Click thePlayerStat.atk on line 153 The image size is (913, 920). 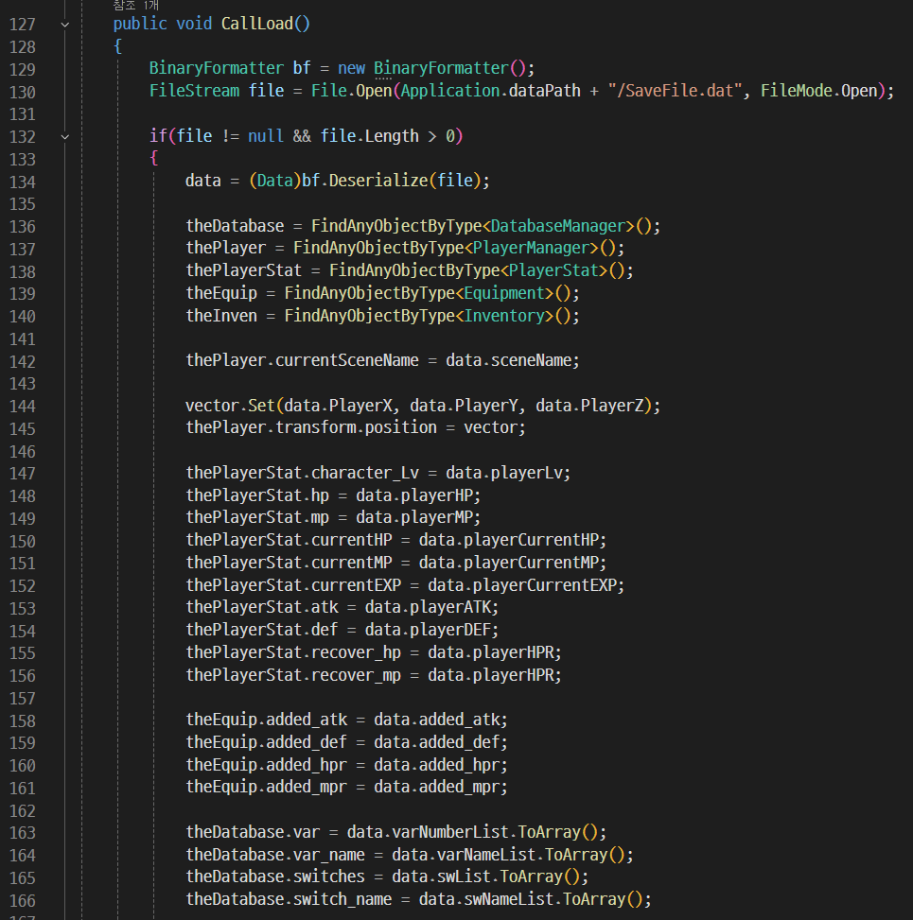[262, 607]
